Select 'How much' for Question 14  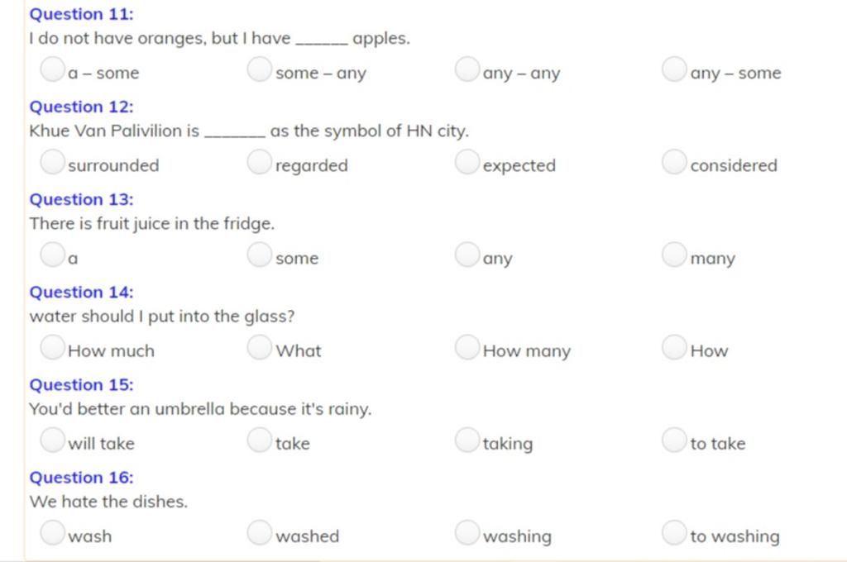[x=52, y=347]
